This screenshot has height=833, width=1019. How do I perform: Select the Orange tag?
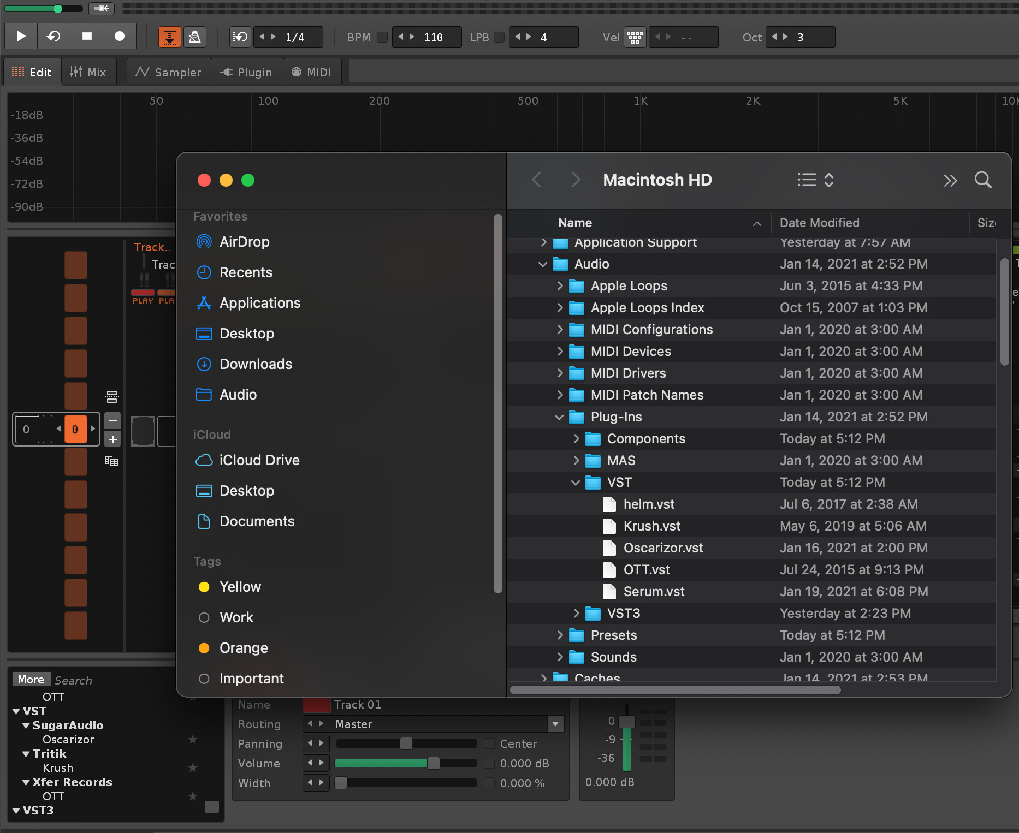(x=244, y=648)
